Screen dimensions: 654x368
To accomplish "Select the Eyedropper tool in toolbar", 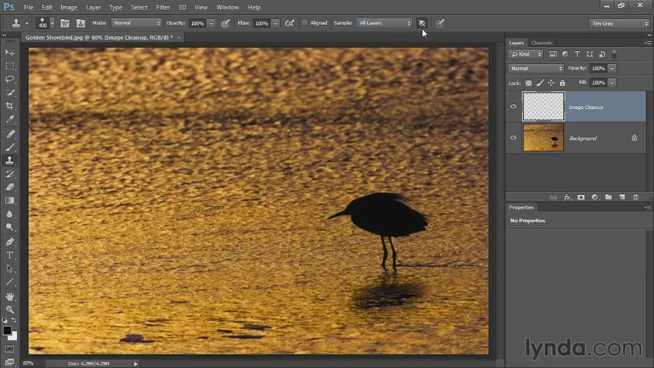I will pyautogui.click(x=10, y=120).
